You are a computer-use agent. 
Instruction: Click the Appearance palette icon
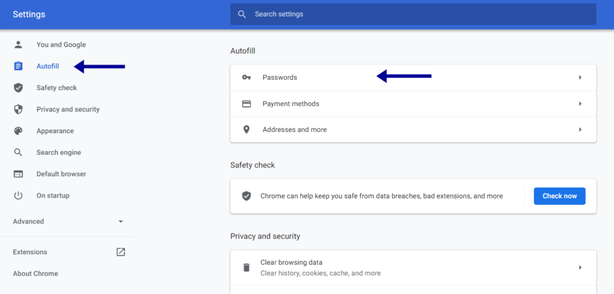pos(18,131)
